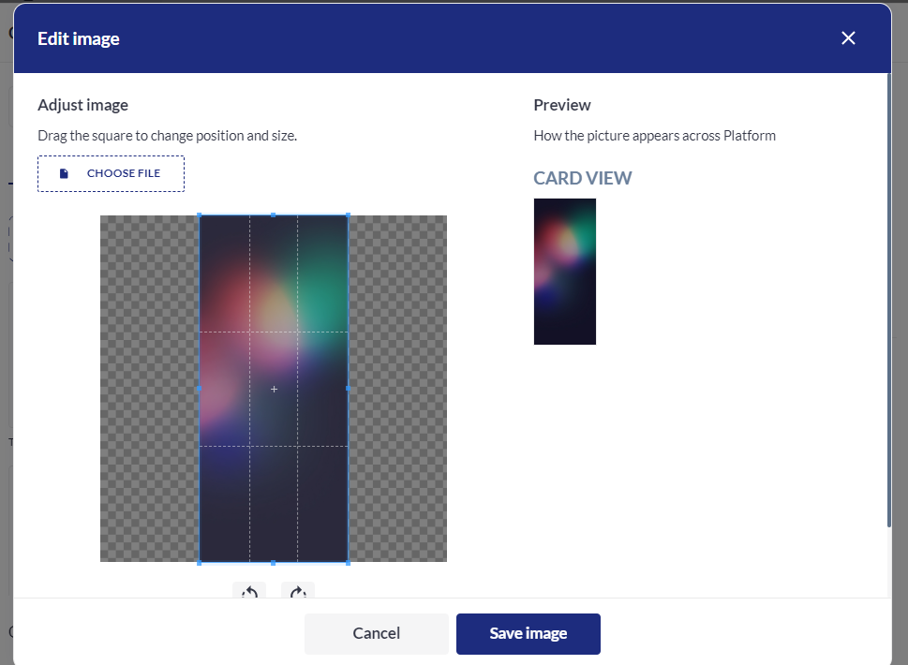Click the top-center crop handle
The height and width of the screenshot is (665, 908).
tap(273, 215)
